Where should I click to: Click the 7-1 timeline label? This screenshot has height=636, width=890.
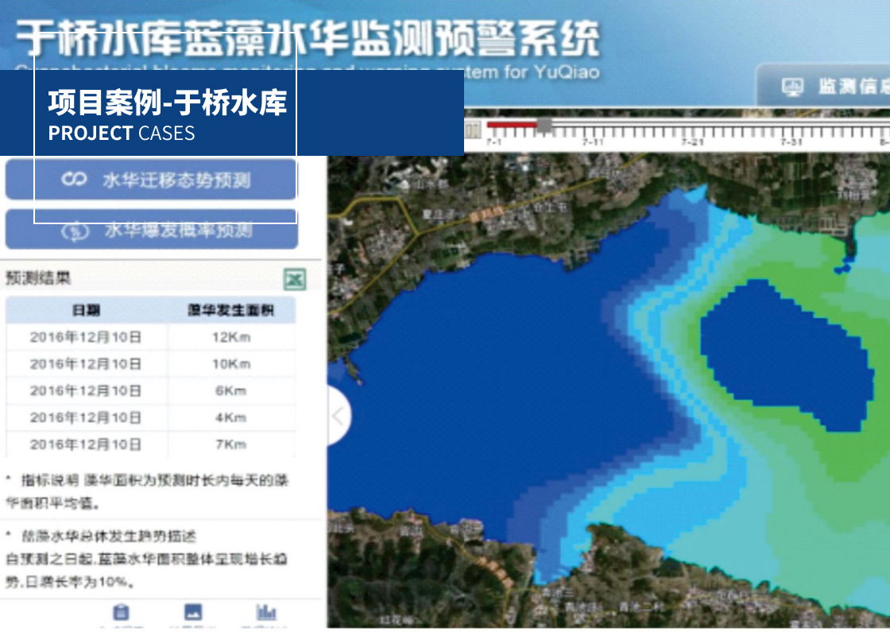coord(493,142)
